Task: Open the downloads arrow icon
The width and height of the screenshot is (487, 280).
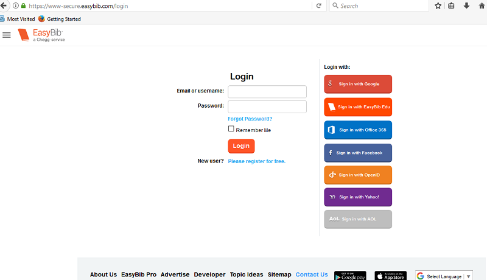Action: pos(466,5)
